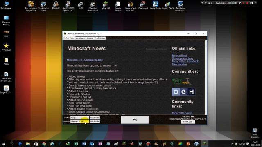The image size is (262, 147).
Task: Open the FlatOut2 desktop shortcut
Action: click(56, 5)
